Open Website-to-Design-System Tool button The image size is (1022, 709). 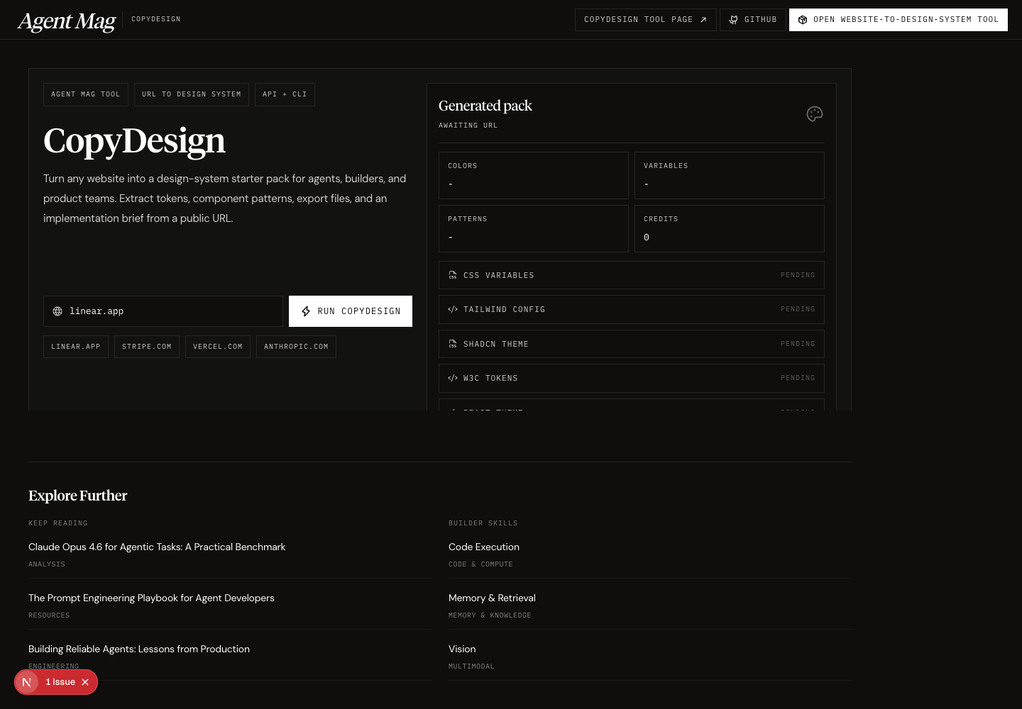[898, 20]
